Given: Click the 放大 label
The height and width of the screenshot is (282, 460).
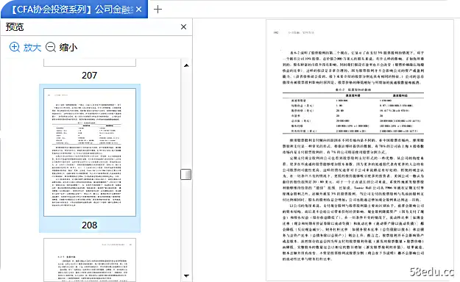Looking at the screenshot, I should tap(32, 47).
